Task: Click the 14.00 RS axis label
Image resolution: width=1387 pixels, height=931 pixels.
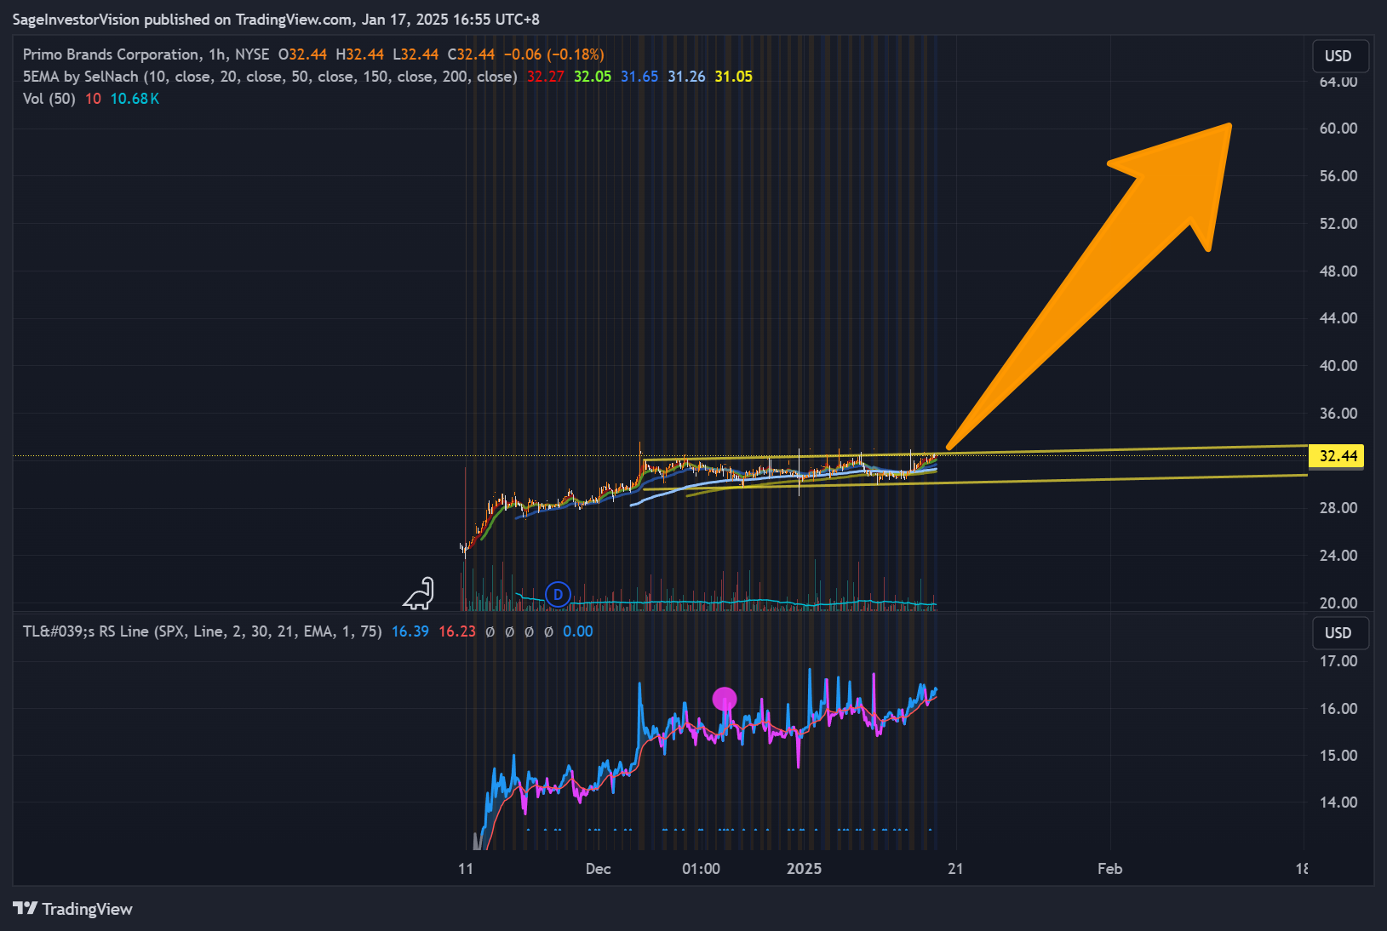Action: pos(1338,802)
